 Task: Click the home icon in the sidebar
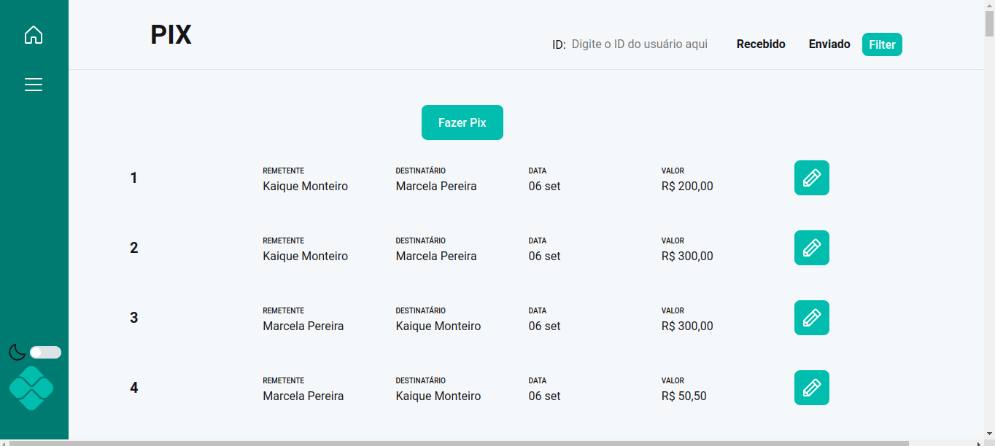click(33, 34)
